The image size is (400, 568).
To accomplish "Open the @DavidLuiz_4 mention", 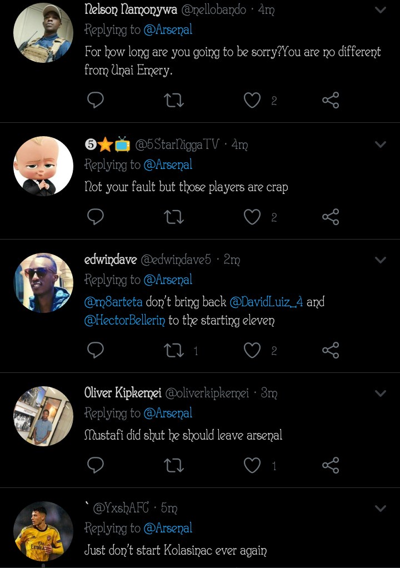I will coord(266,302).
